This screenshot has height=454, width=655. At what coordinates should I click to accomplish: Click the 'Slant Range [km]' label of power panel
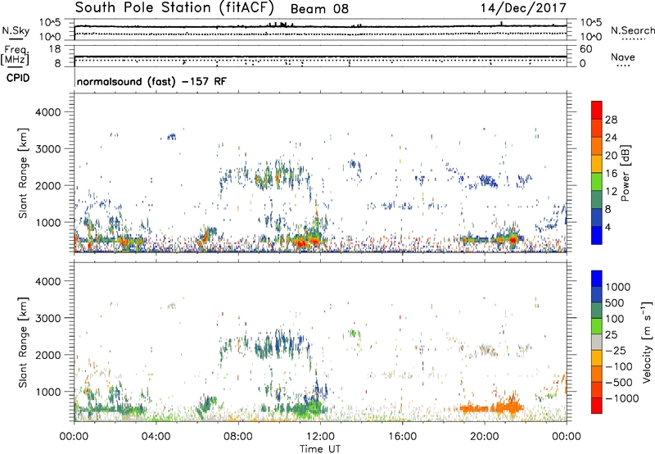pos(23,174)
